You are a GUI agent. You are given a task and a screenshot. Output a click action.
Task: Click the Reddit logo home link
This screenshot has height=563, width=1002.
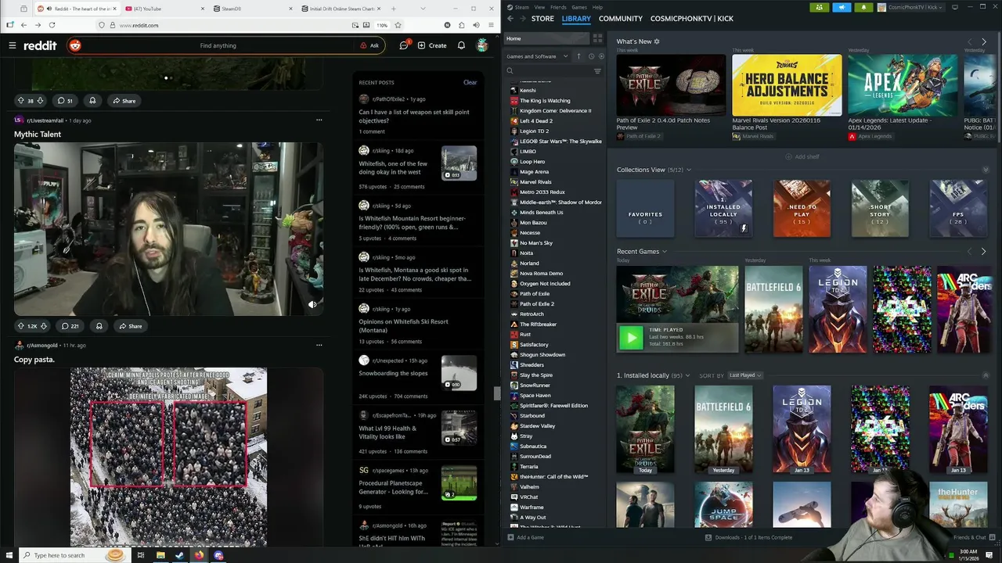pos(40,45)
